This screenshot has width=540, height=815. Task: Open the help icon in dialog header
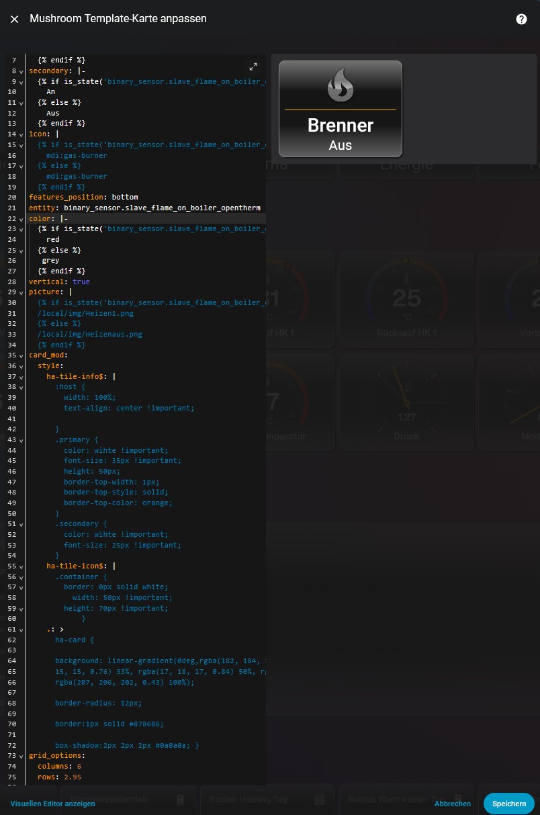521,19
